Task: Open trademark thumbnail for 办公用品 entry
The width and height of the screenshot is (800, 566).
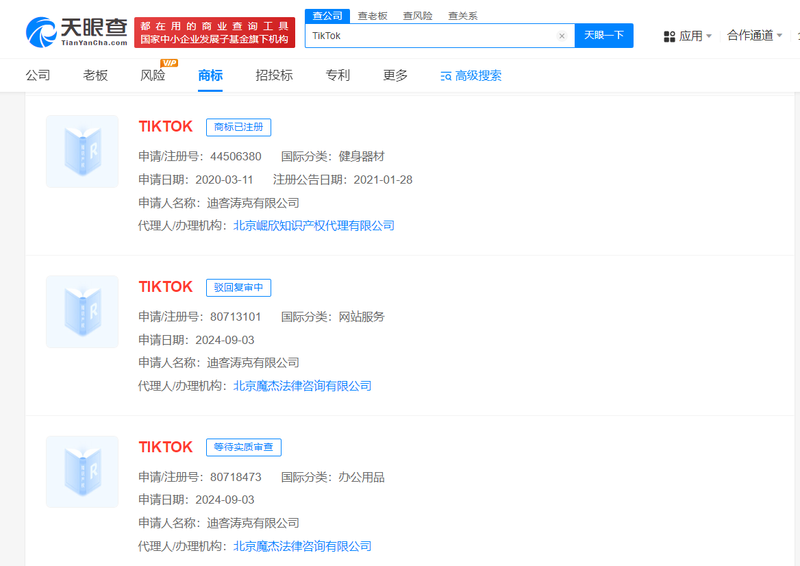Action: (82, 472)
